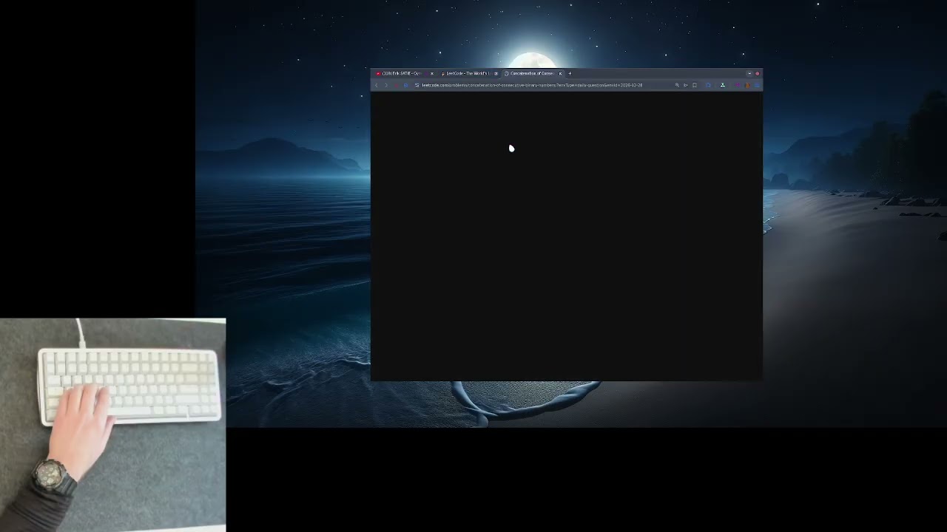Open the browser main menu icon
Screen dimensions: 947x532
point(756,85)
